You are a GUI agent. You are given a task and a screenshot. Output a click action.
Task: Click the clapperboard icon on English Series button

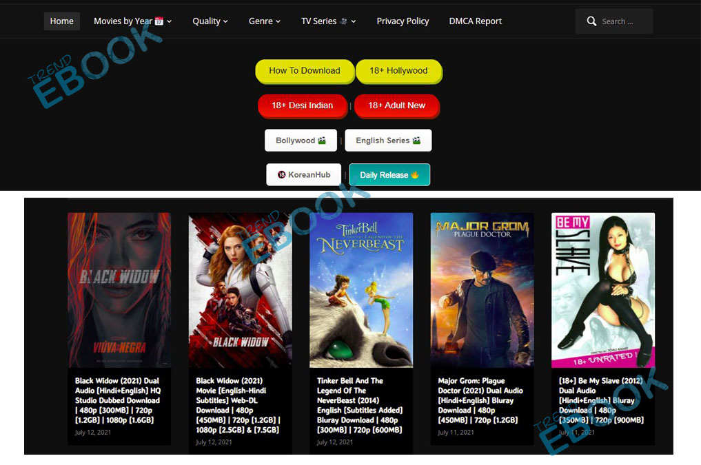(416, 141)
